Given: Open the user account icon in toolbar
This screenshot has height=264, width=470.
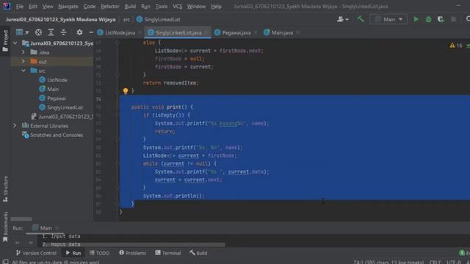Looking at the screenshot, I should 343,20.
